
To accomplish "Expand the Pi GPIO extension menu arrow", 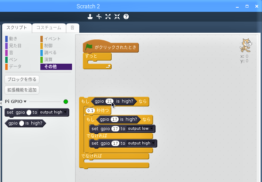I will [x=25, y=102].
